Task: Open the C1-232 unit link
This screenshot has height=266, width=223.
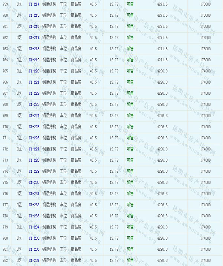Action: (34, 205)
